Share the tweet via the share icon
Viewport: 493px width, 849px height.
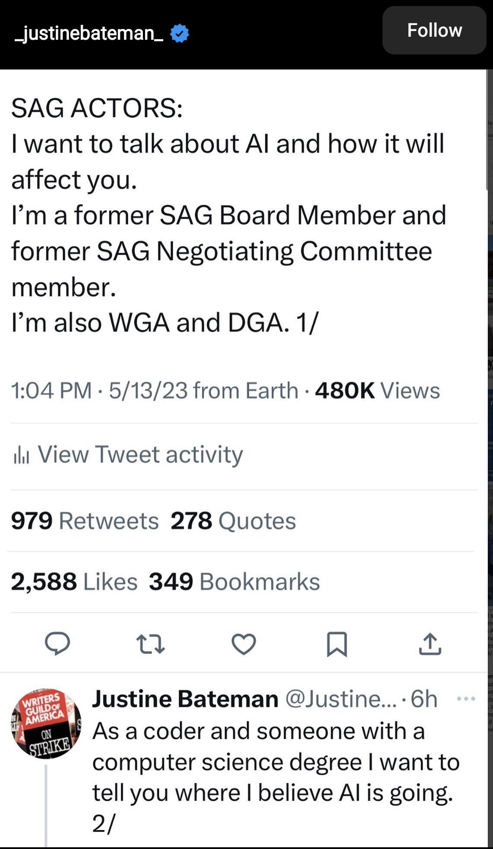(x=431, y=645)
